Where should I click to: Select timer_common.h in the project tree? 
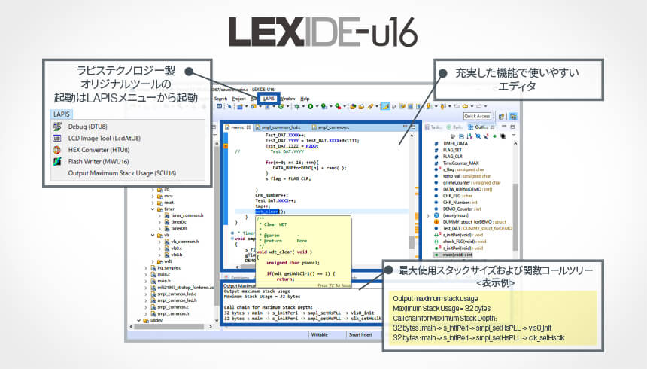(187, 215)
